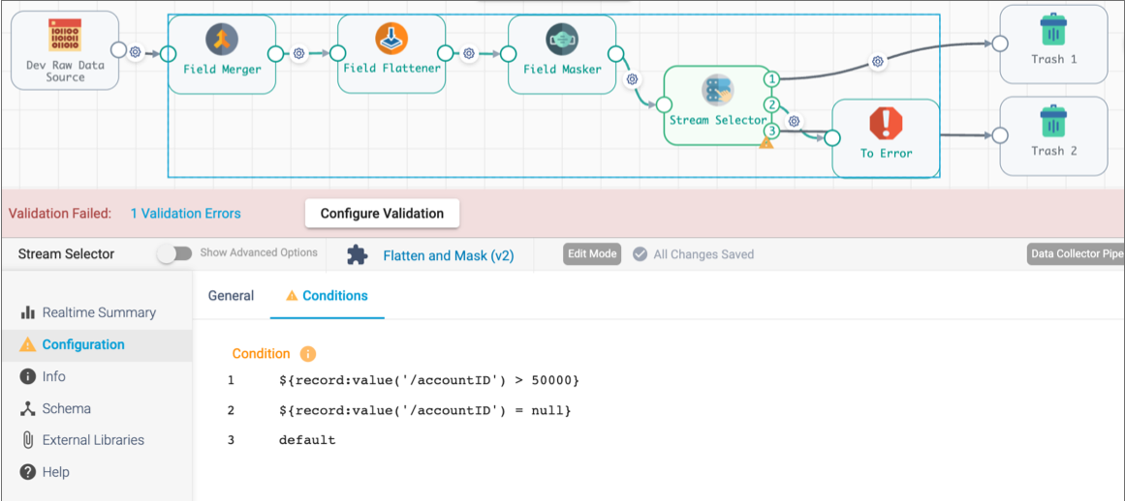Click Stream Selector output port 2
The height and width of the screenshot is (501, 1125).
click(x=772, y=105)
